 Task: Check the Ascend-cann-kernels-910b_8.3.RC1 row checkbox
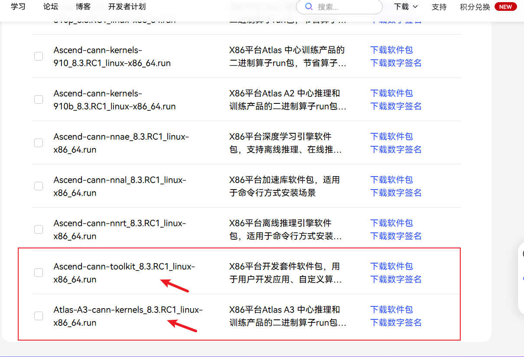point(39,100)
